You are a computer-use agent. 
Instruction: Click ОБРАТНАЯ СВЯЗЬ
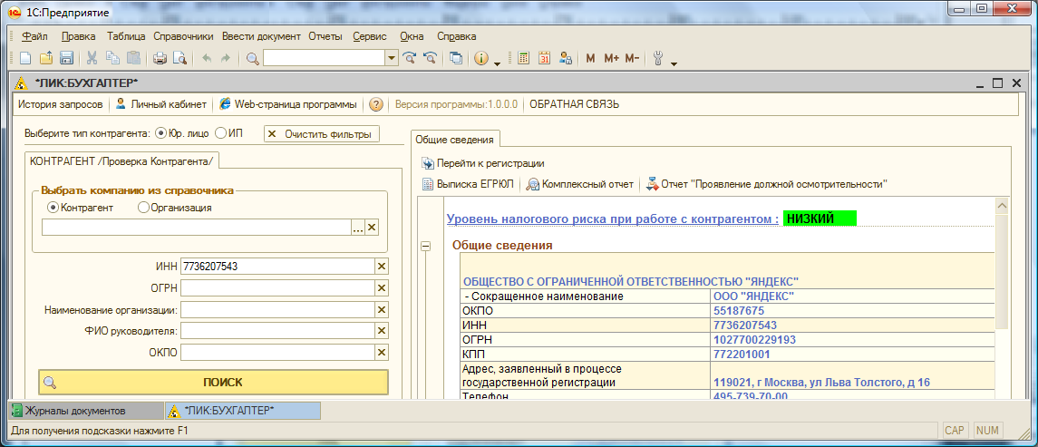(x=575, y=104)
